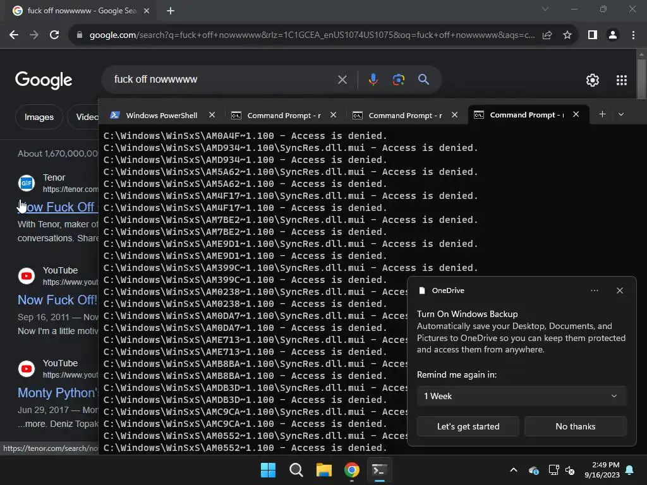View site info via address bar lock
647x485 pixels.
(x=80, y=35)
